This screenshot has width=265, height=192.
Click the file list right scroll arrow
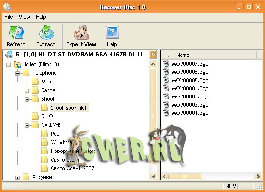pos(258,176)
